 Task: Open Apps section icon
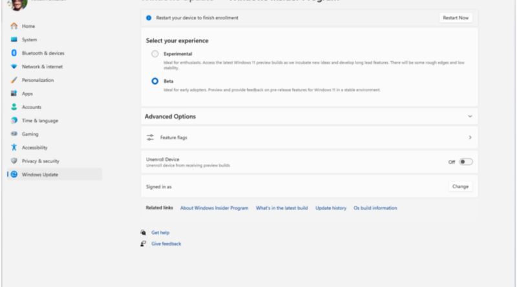point(14,94)
